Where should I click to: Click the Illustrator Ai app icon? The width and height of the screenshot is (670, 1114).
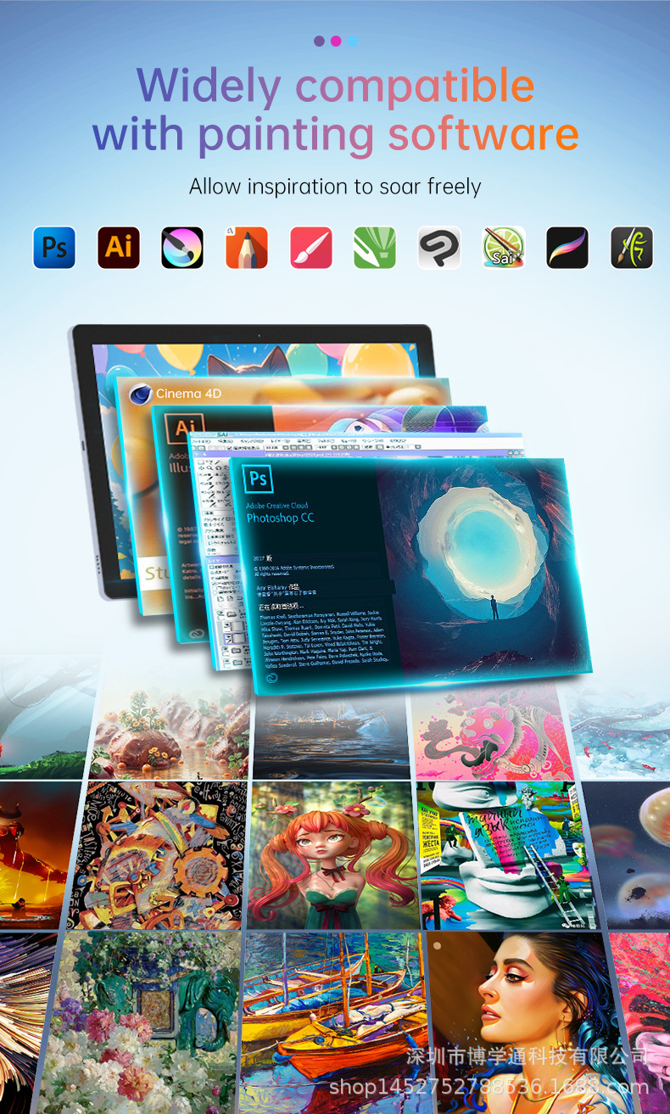coord(119,248)
